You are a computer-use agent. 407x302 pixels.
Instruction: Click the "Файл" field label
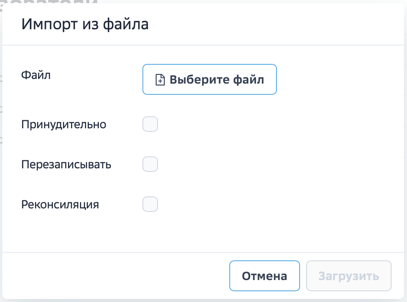click(36, 75)
